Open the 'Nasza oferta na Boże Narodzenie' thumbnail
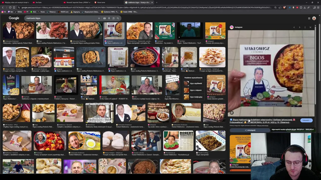Viewport: 321px width, 180px height. point(158,113)
